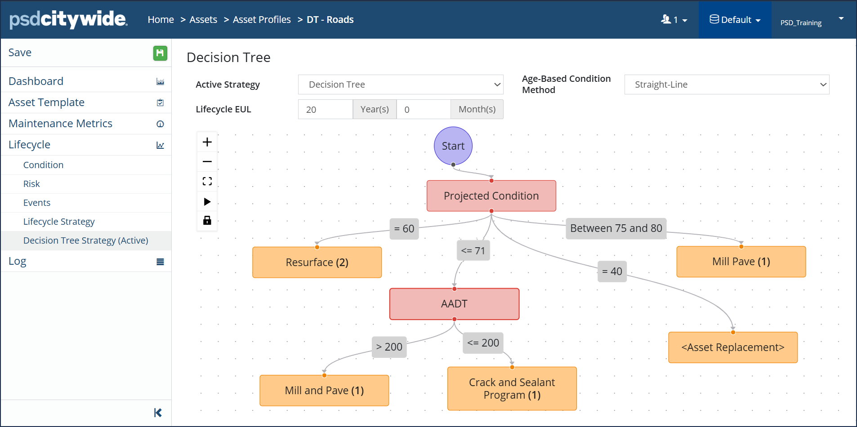Click the Projected Condition bottom connector dot
The height and width of the screenshot is (427, 857).
tap(491, 211)
